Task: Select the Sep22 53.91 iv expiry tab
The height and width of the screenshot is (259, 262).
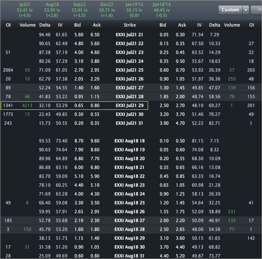Action: coord(80,10)
